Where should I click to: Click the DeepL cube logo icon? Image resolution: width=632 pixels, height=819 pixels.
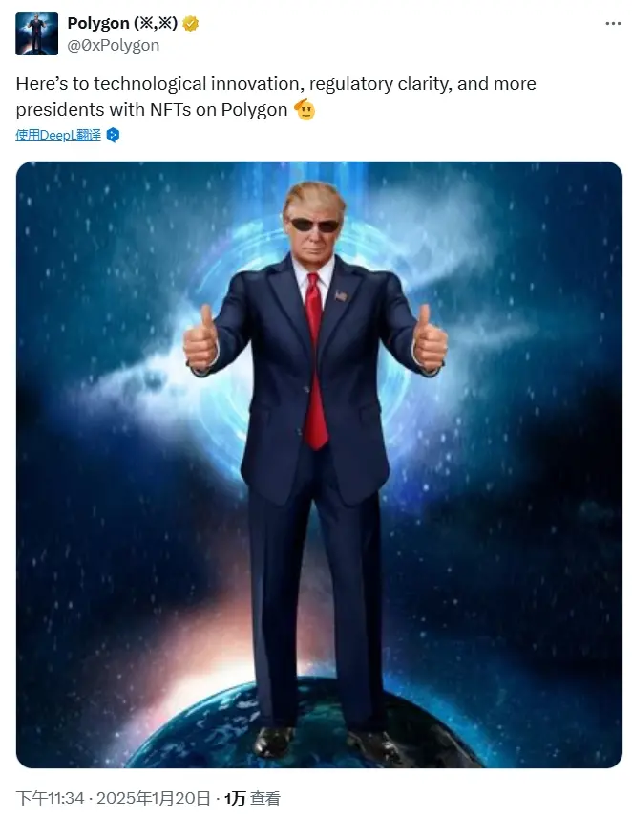click(x=114, y=136)
